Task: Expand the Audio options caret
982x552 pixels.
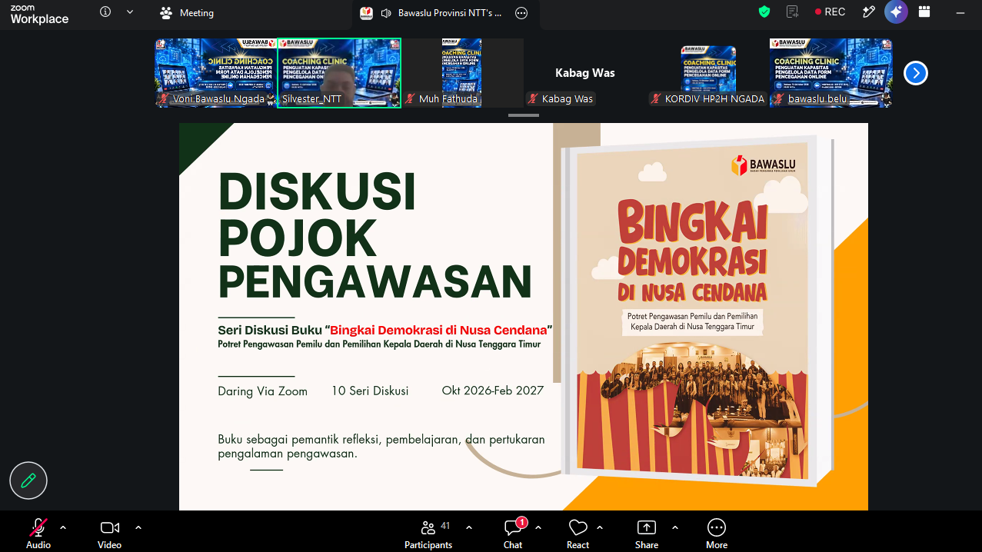Action: (x=63, y=527)
